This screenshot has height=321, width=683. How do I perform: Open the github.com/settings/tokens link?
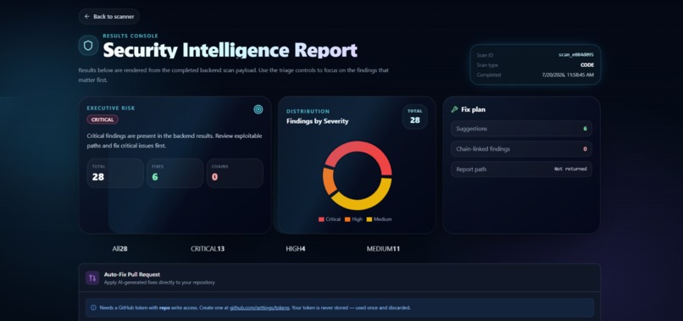pos(259,307)
